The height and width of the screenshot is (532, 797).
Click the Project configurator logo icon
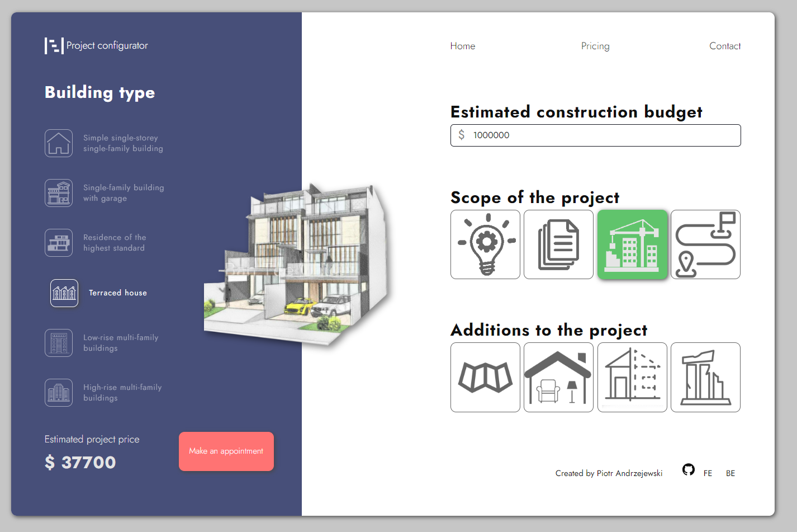(x=54, y=46)
